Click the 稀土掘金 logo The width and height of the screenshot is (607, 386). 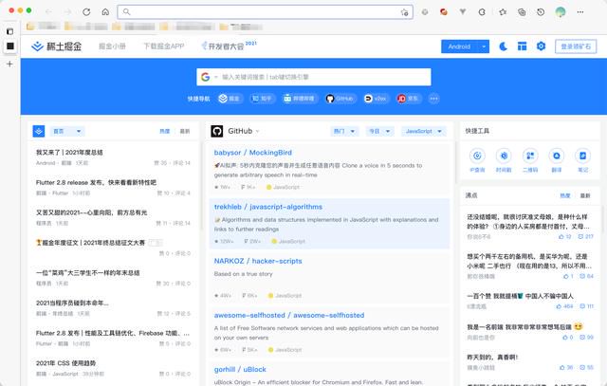click(x=57, y=46)
